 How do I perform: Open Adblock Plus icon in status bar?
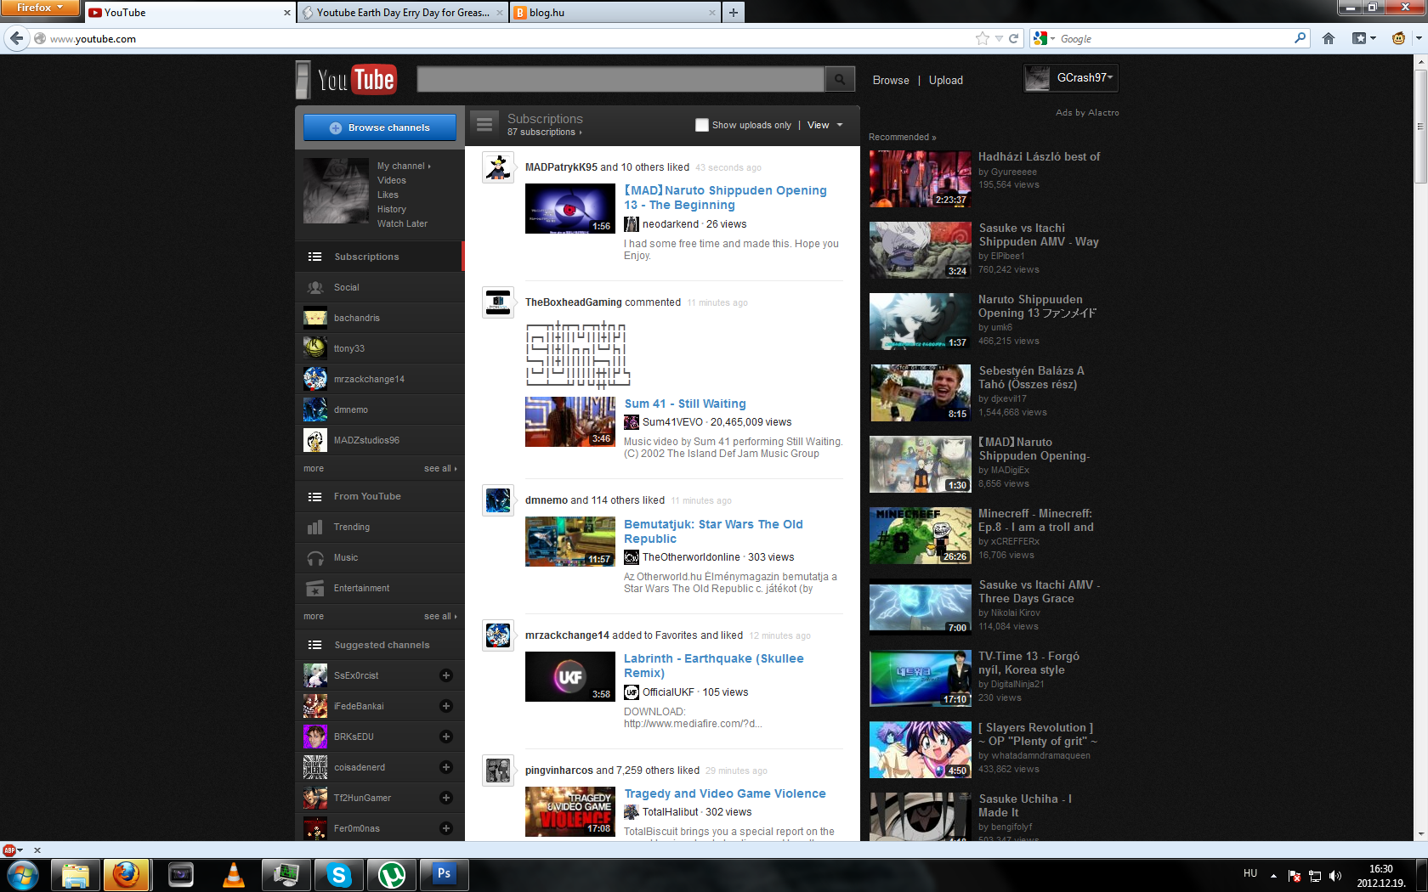point(9,850)
